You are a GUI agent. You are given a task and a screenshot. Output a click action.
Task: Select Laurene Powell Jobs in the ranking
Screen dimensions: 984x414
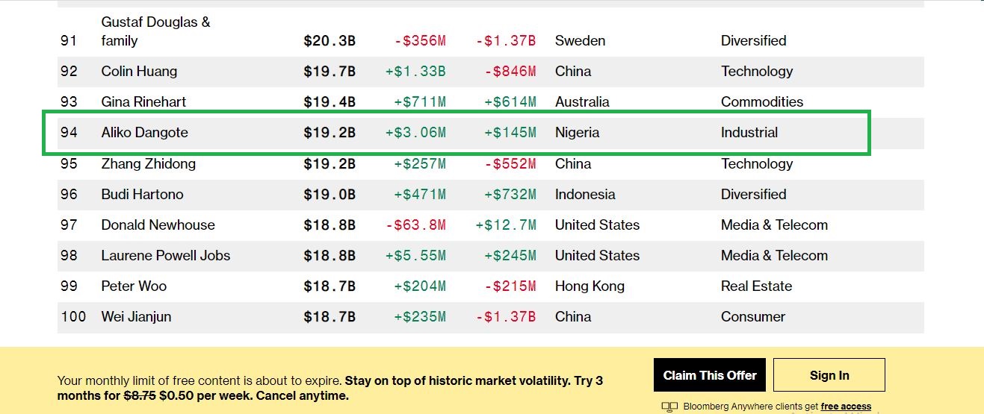coord(165,255)
